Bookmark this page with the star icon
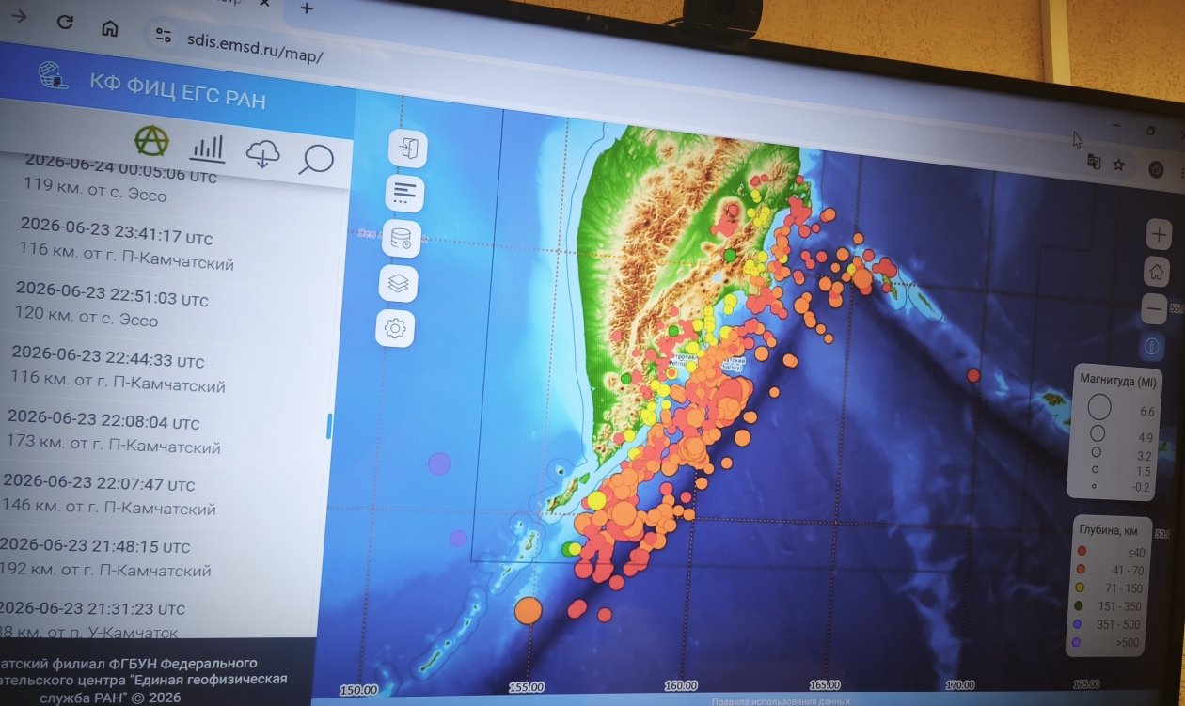The height and width of the screenshot is (706, 1185). coord(1119,165)
